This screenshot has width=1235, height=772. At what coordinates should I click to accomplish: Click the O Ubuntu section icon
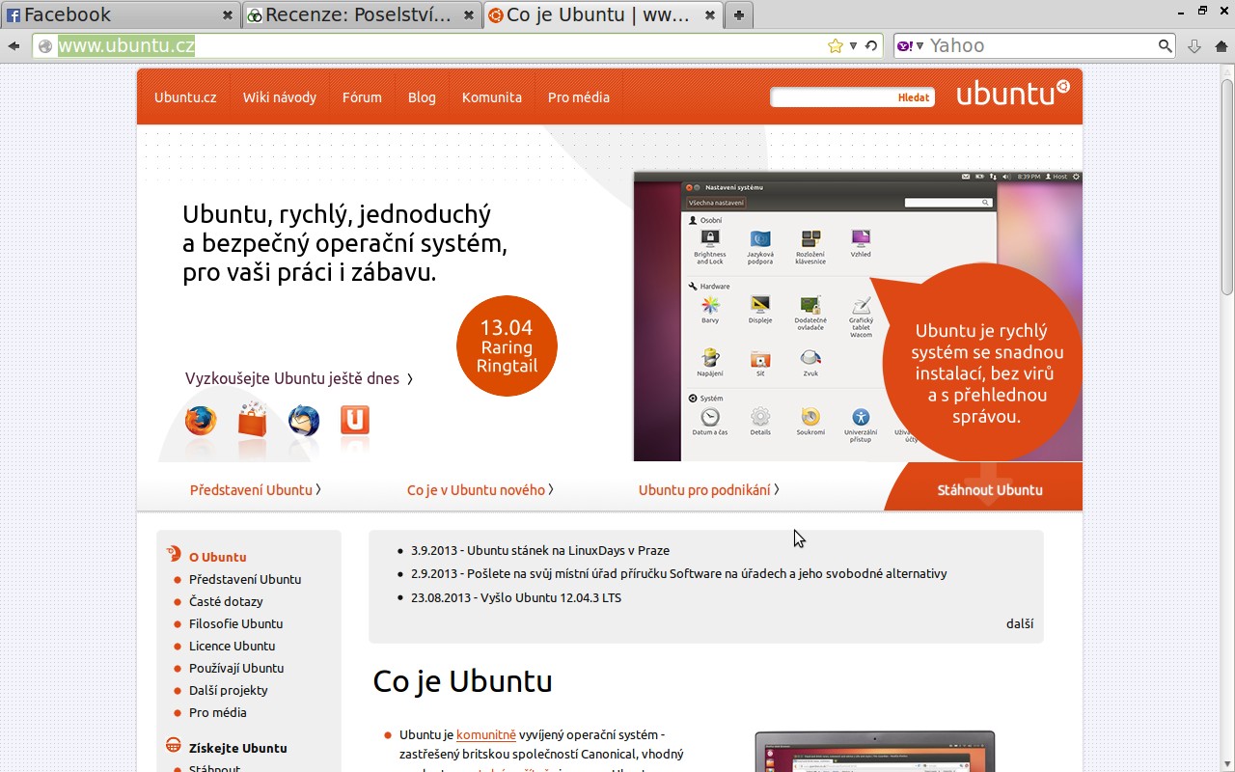[x=174, y=554]
